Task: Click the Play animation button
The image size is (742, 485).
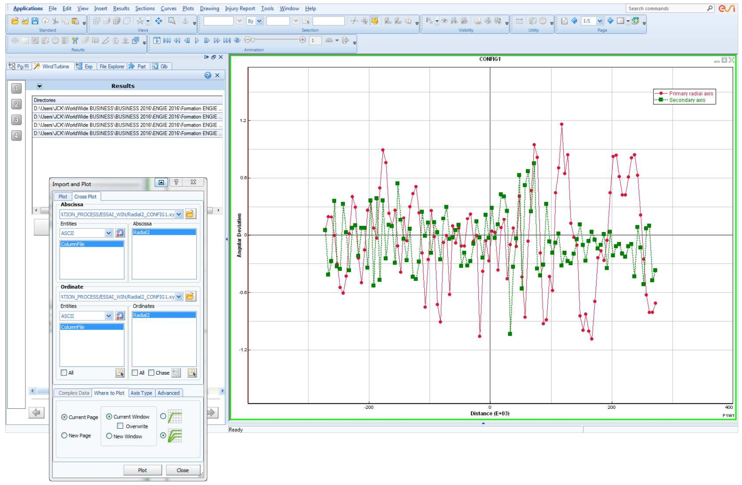Action: coord(197,41)
